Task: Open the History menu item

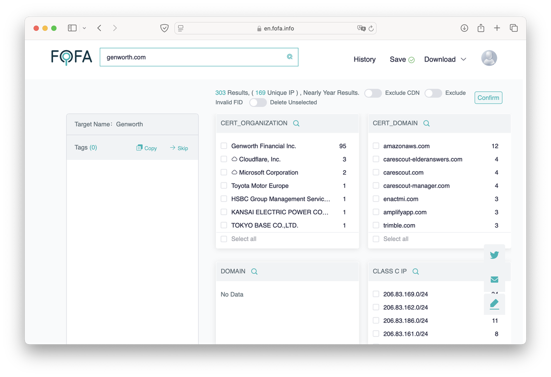Action: coord(364,60)
